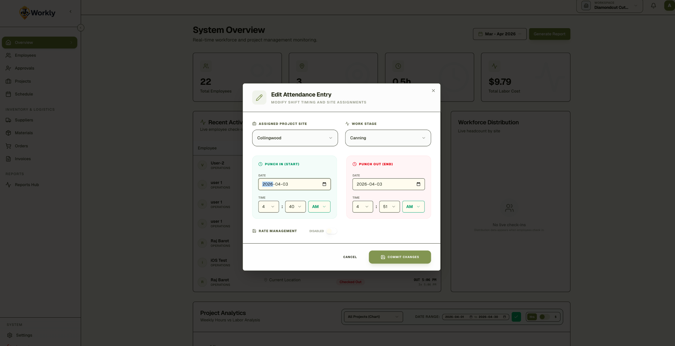Change the Work Stage from Canning
Image resolution: width=675 pixels, height=346 pixels.
[387, 138]
